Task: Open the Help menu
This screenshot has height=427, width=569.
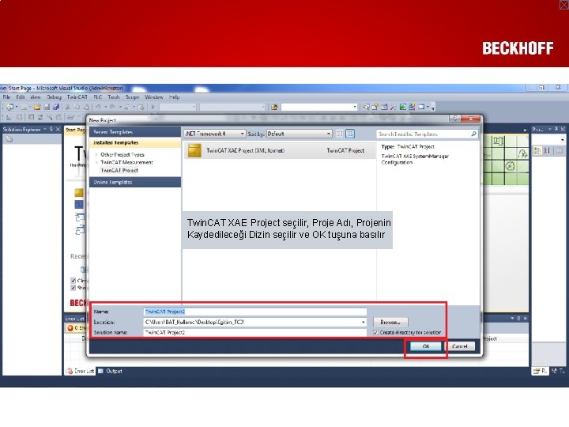Action: [x=175, y=97]
